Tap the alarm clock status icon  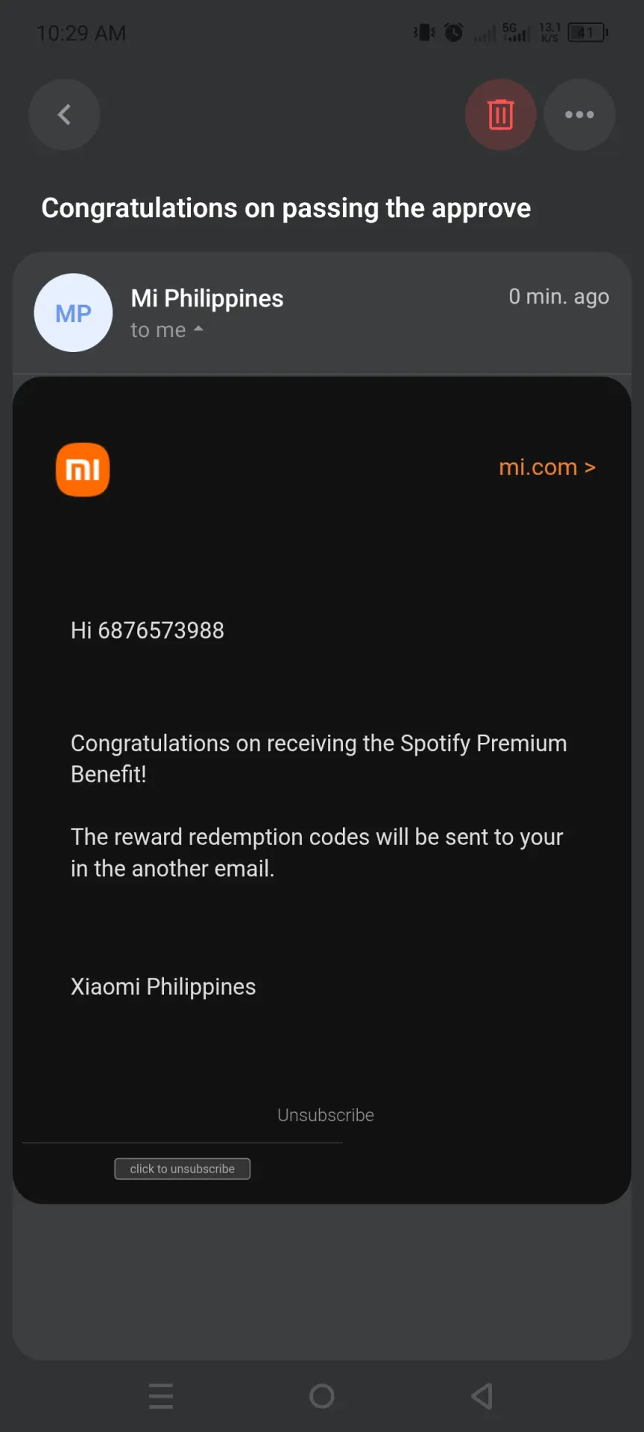coord(453,33)
